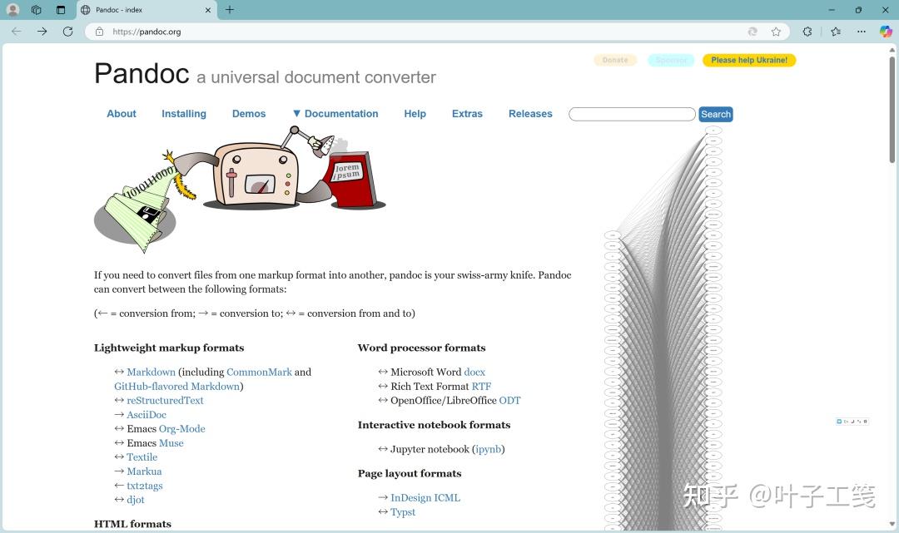Open the txt2tags link
899x533 pixels.
coord(145,486)
